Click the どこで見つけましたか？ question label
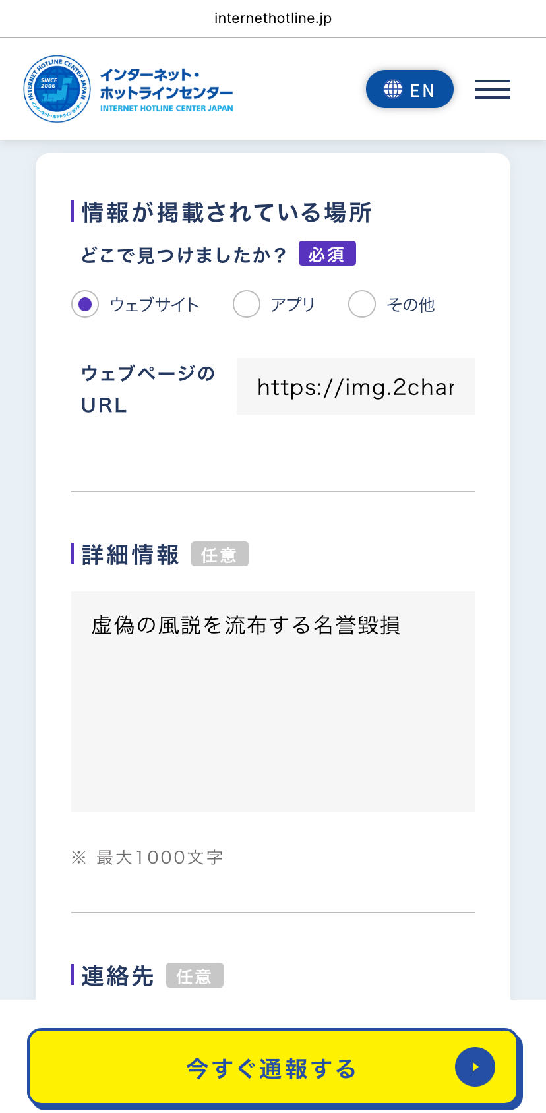The height and width of the screenshot is (1113, 546). click(183, 255)
